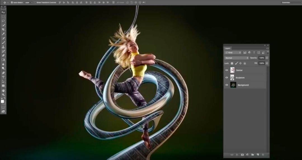Click the Lock all padlock icon

(245, 63)
